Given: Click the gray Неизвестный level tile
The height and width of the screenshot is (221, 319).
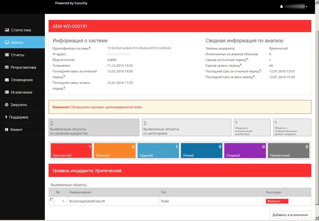Looking at the screenshot, I should point(289,150).
